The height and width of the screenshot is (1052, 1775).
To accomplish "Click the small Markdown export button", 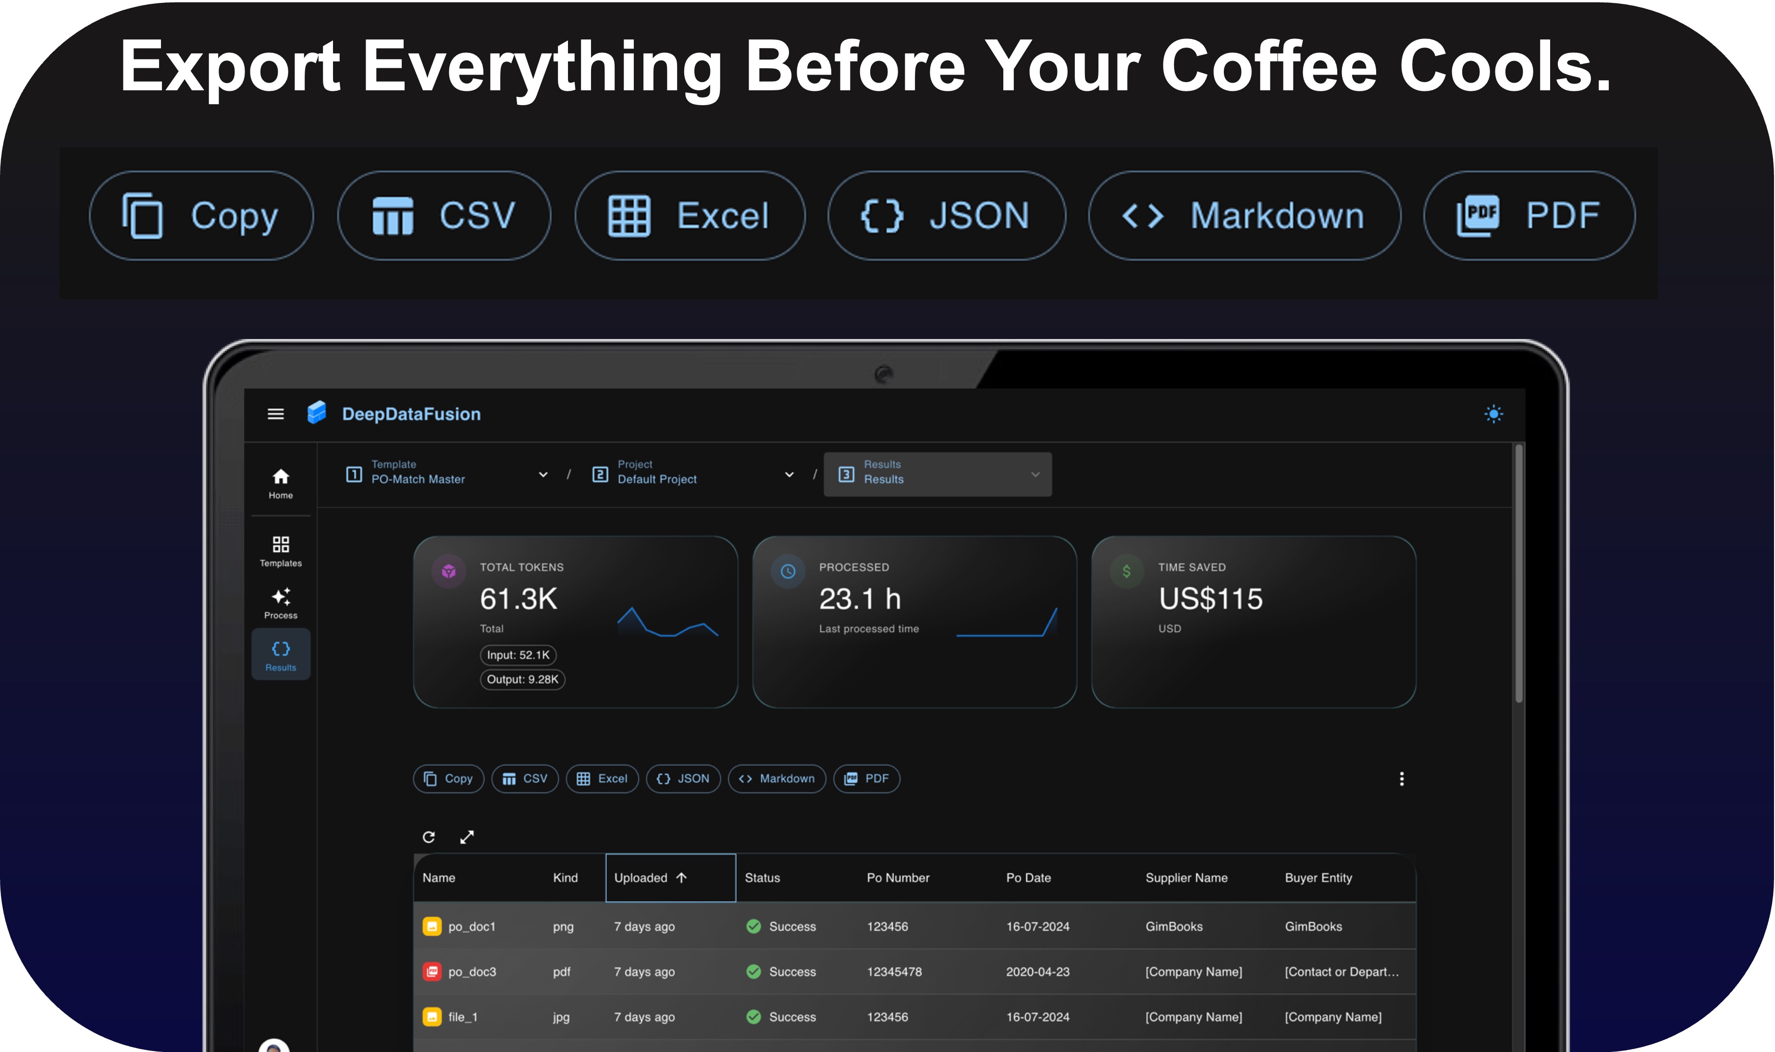I will tap(777, 778).
